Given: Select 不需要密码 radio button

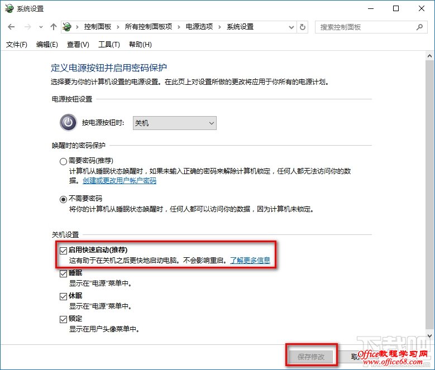Looking at the screenshot, I should [63, 199].
